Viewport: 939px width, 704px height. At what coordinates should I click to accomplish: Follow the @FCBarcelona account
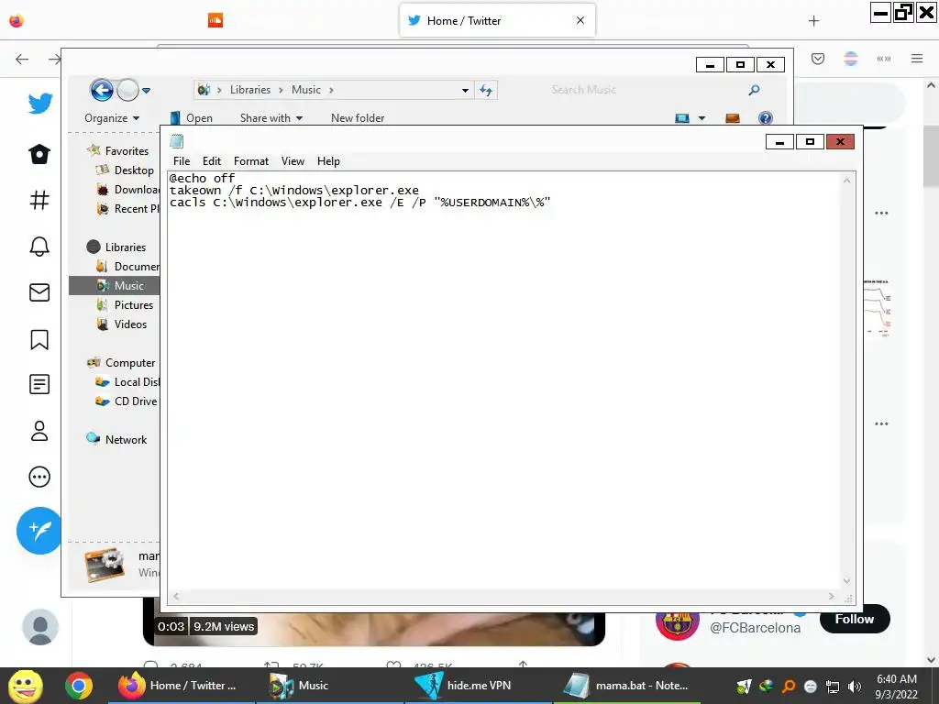pyautogui.click(x=855, y=619)
